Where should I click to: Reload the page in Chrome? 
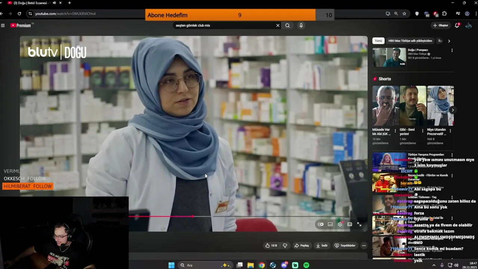tap(19, 14)
